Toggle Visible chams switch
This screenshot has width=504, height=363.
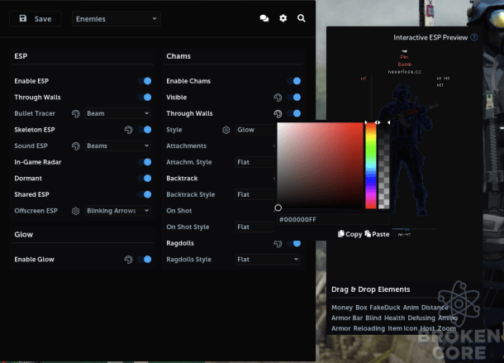point(294,98)
